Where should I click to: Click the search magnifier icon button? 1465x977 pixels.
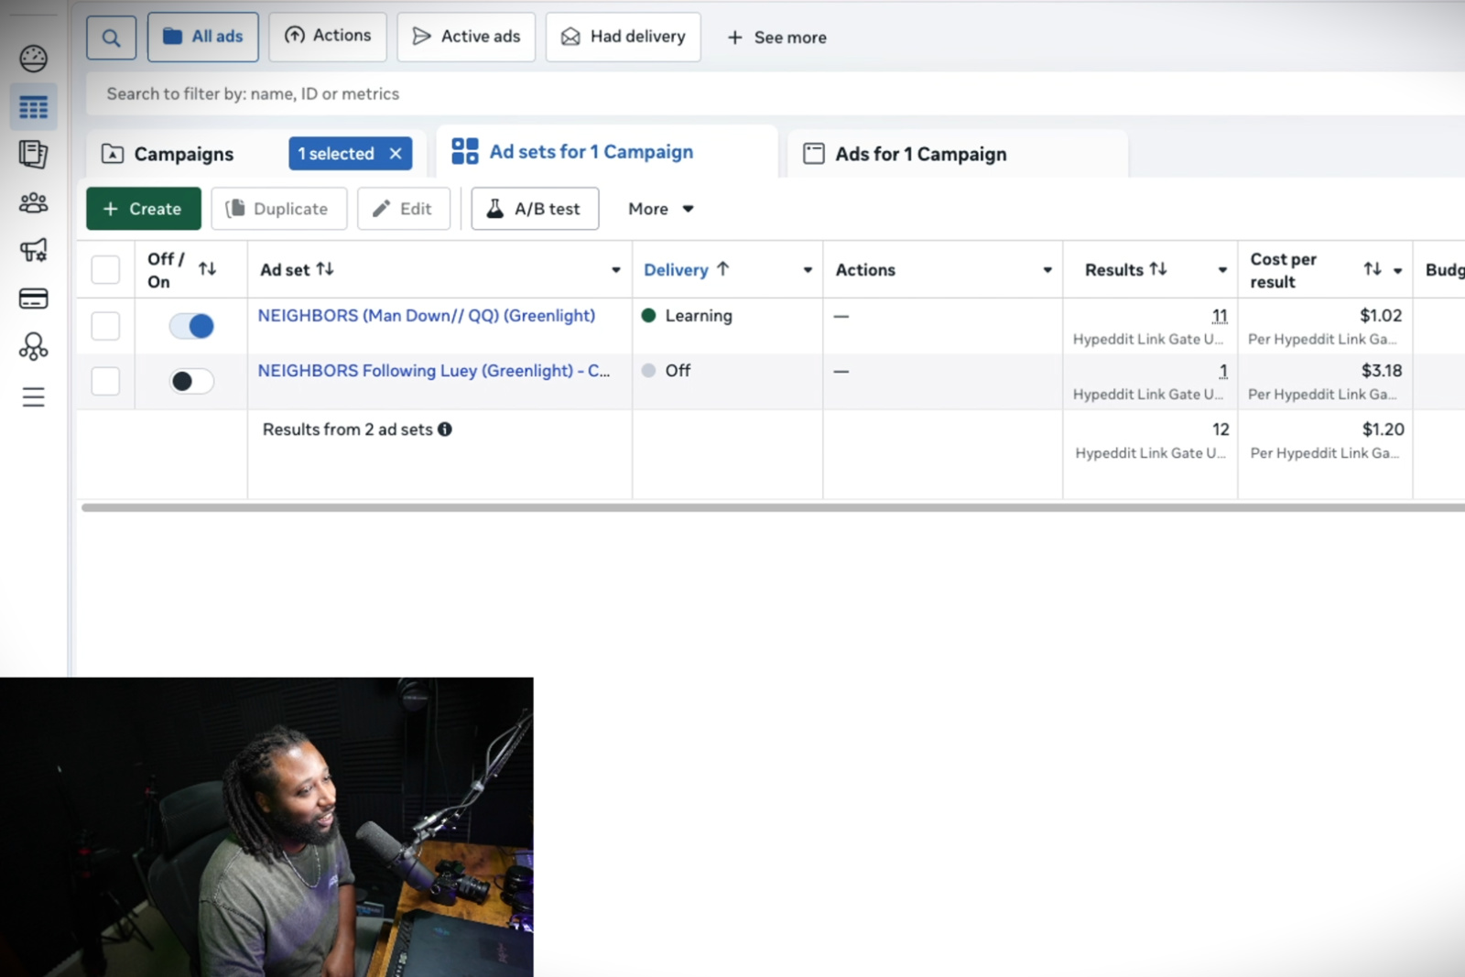[111, 38]
